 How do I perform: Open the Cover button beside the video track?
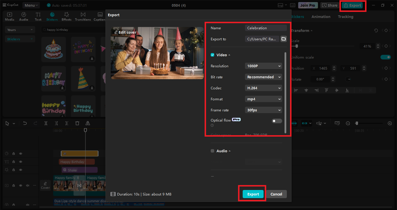tap(45, 185)
